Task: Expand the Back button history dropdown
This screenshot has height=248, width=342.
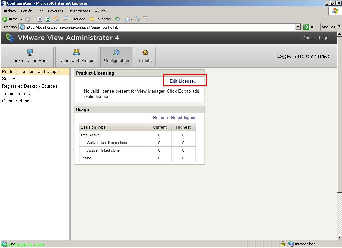Action: coord(21,19)
